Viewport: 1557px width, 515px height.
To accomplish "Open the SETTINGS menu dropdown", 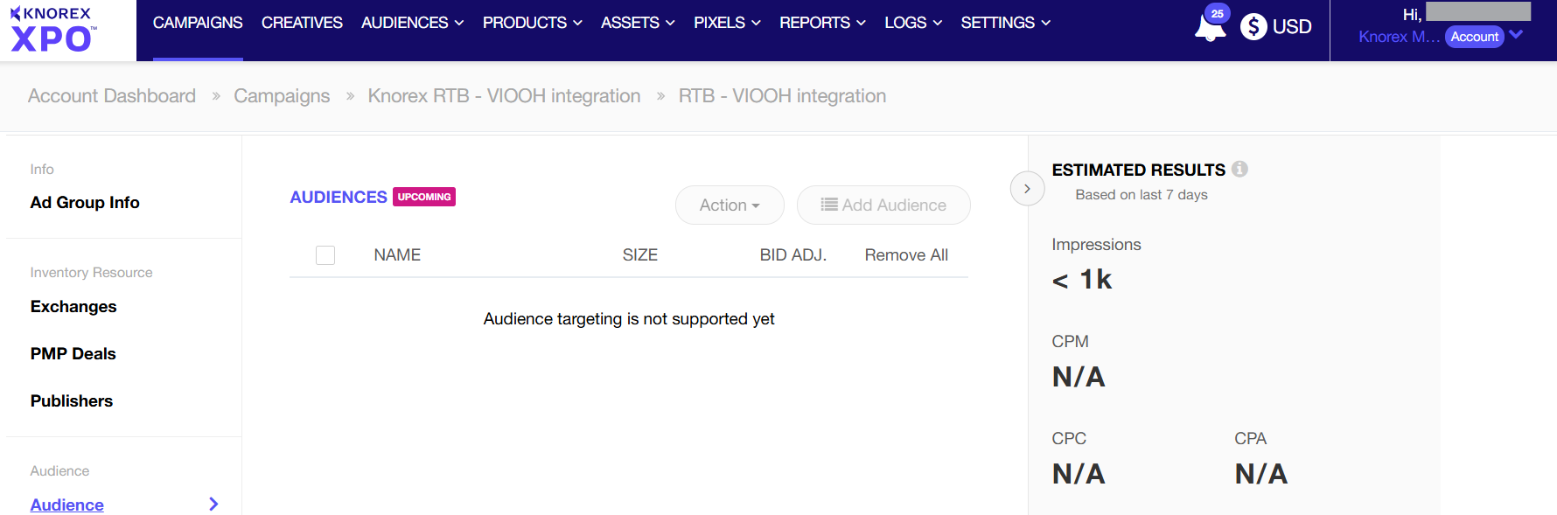I will 1006,23.
